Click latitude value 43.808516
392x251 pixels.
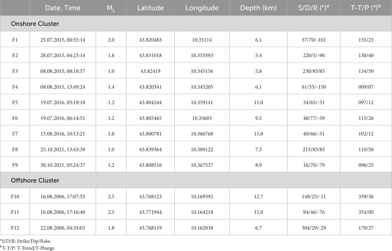click(x=150, y=165)
